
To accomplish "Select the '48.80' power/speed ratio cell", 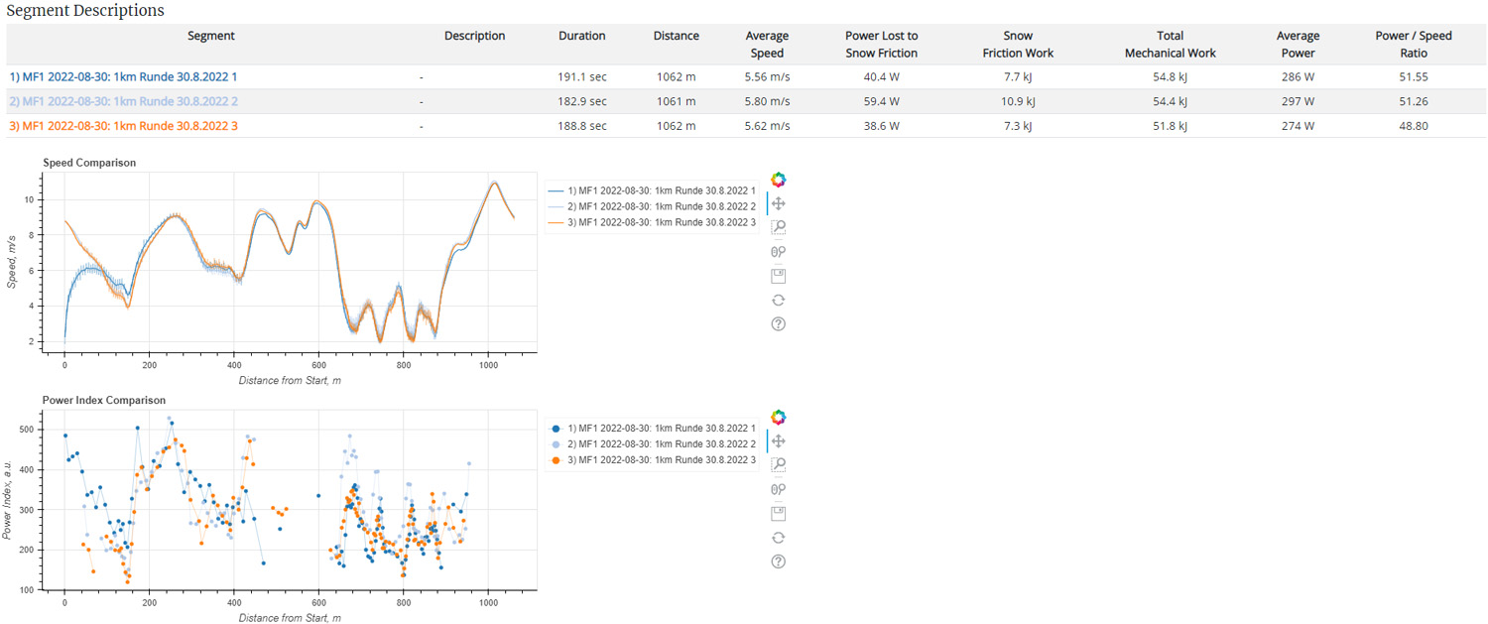I will 1414,126.
